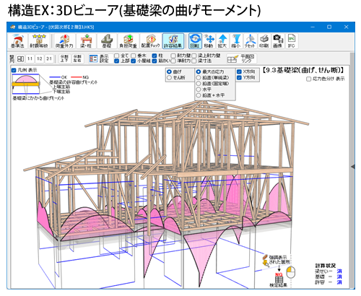Select the 梁・柱 beam and column icon

[x=86, y=41]
